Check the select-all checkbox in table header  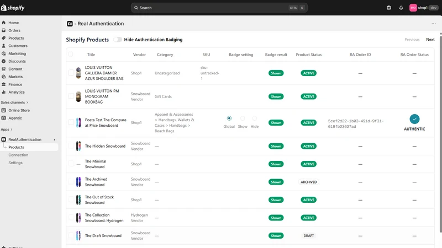71,54
